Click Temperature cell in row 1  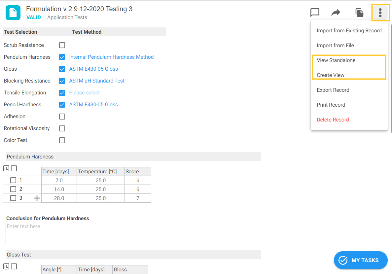pyautogui.click(x=100, y=181)
